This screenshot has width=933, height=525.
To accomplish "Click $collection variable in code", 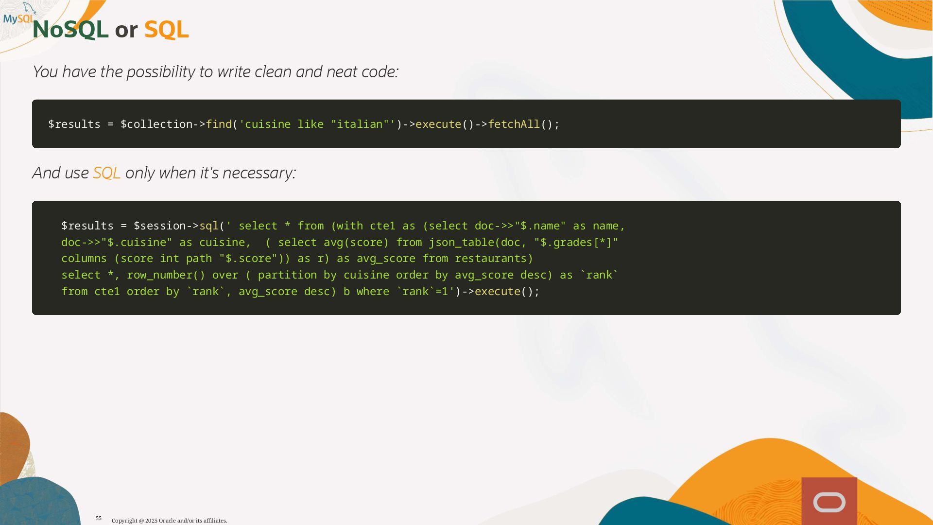I will coord(156,124).
